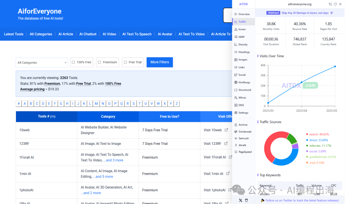This screenshot has width=345, height=204.
Task: Enable the 100% Free checkbox
Action: (x=73, y=62)
